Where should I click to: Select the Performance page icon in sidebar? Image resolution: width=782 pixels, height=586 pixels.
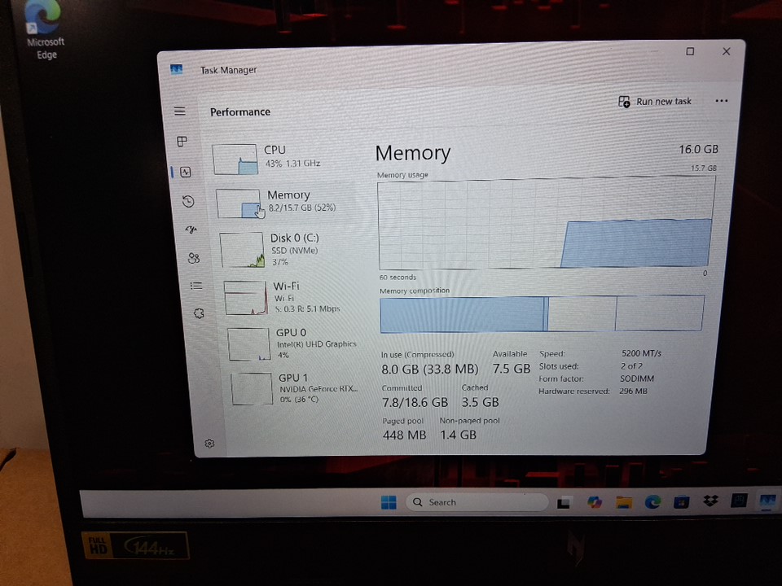186,172
